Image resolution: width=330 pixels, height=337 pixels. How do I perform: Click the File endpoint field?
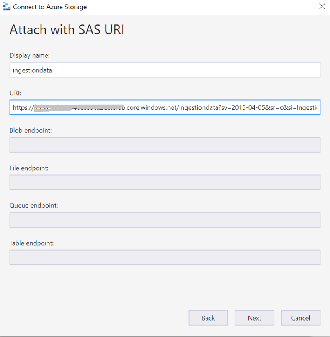[x=165, y=182]
